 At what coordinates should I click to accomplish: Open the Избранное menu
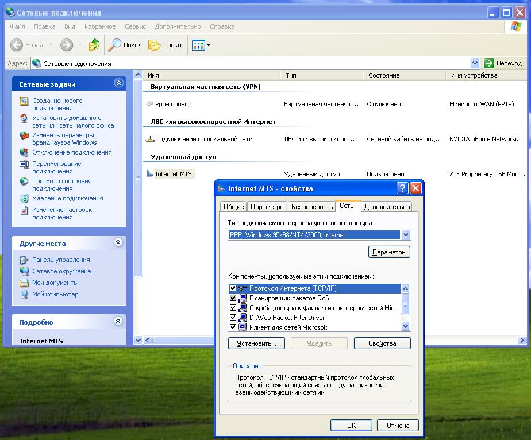point(100,26)
